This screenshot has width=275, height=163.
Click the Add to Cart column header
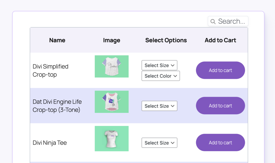click(220, 40)
